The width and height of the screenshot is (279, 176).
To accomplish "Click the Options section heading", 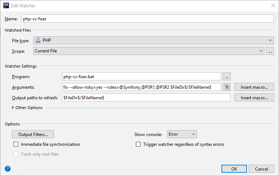I will point(12,124).
